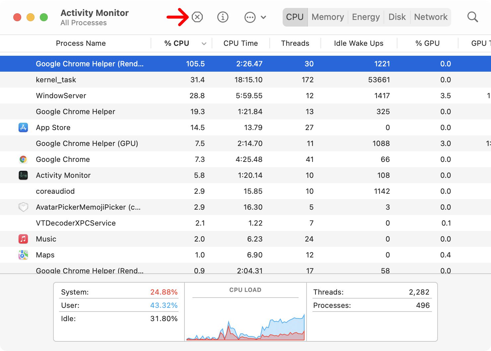Select the VTDecoderXPCService process row
The height and width of the screenshot is (351, 491).
click(x=245, y=223)
